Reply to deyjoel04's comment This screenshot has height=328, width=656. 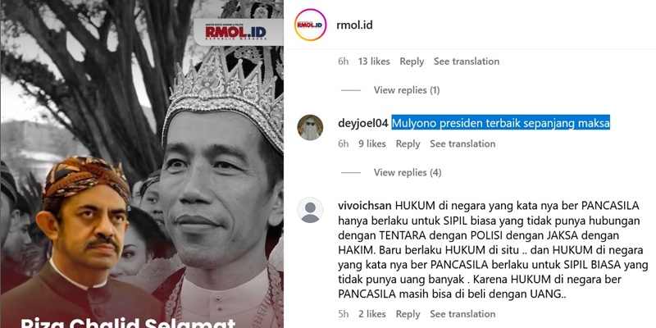[408, 144]
